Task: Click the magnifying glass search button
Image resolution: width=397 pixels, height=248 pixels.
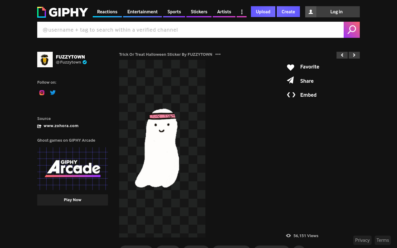Action: click(x=352, y=30)
